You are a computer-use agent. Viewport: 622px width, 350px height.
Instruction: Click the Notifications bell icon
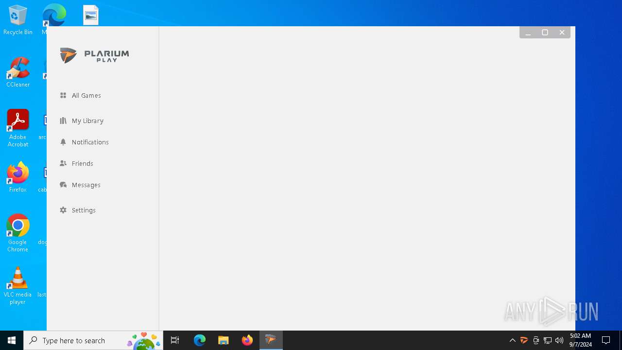point(63,142)
